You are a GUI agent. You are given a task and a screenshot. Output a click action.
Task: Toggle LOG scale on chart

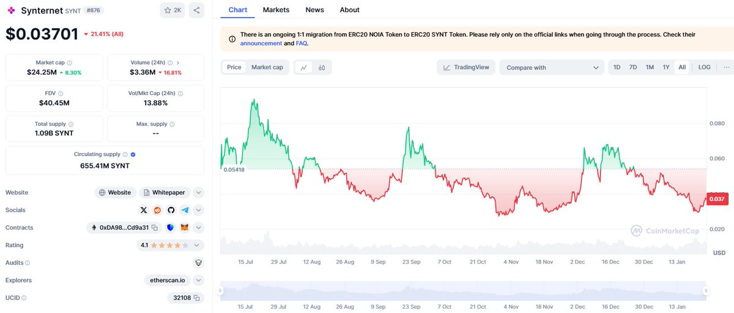click(x=705, y=67)
